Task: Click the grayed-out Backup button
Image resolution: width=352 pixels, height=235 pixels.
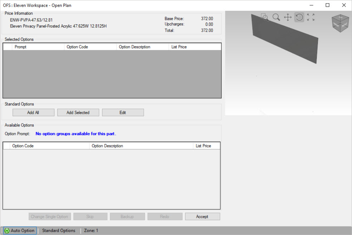Action: tap(127, 216)
